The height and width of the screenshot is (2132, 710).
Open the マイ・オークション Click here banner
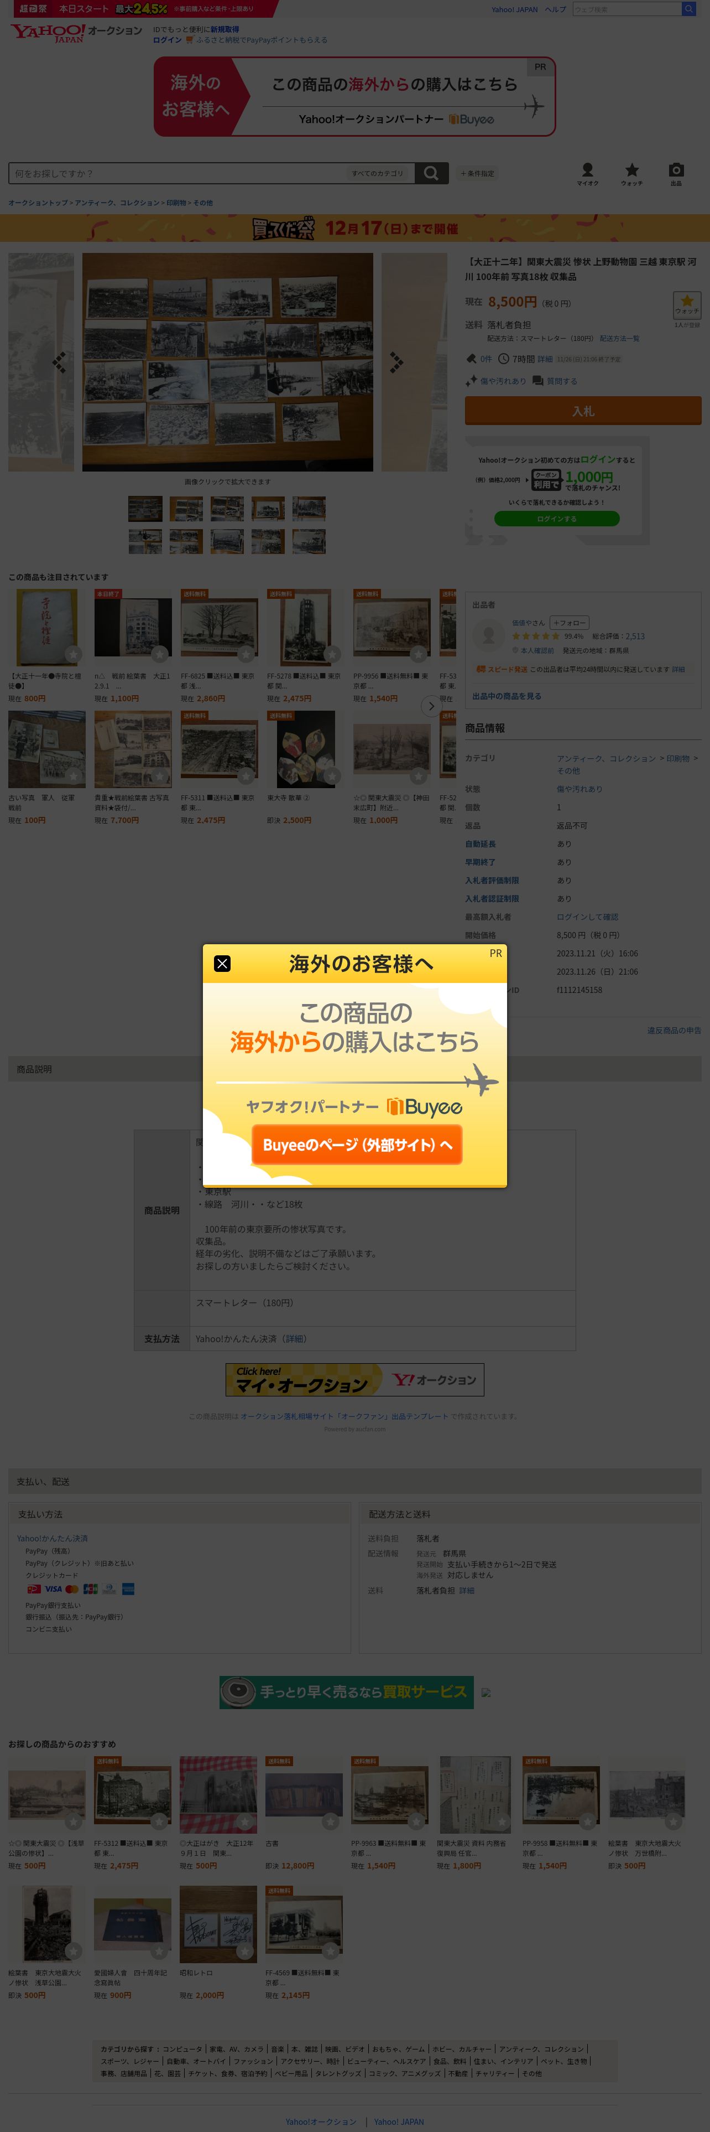[354, 1380]
